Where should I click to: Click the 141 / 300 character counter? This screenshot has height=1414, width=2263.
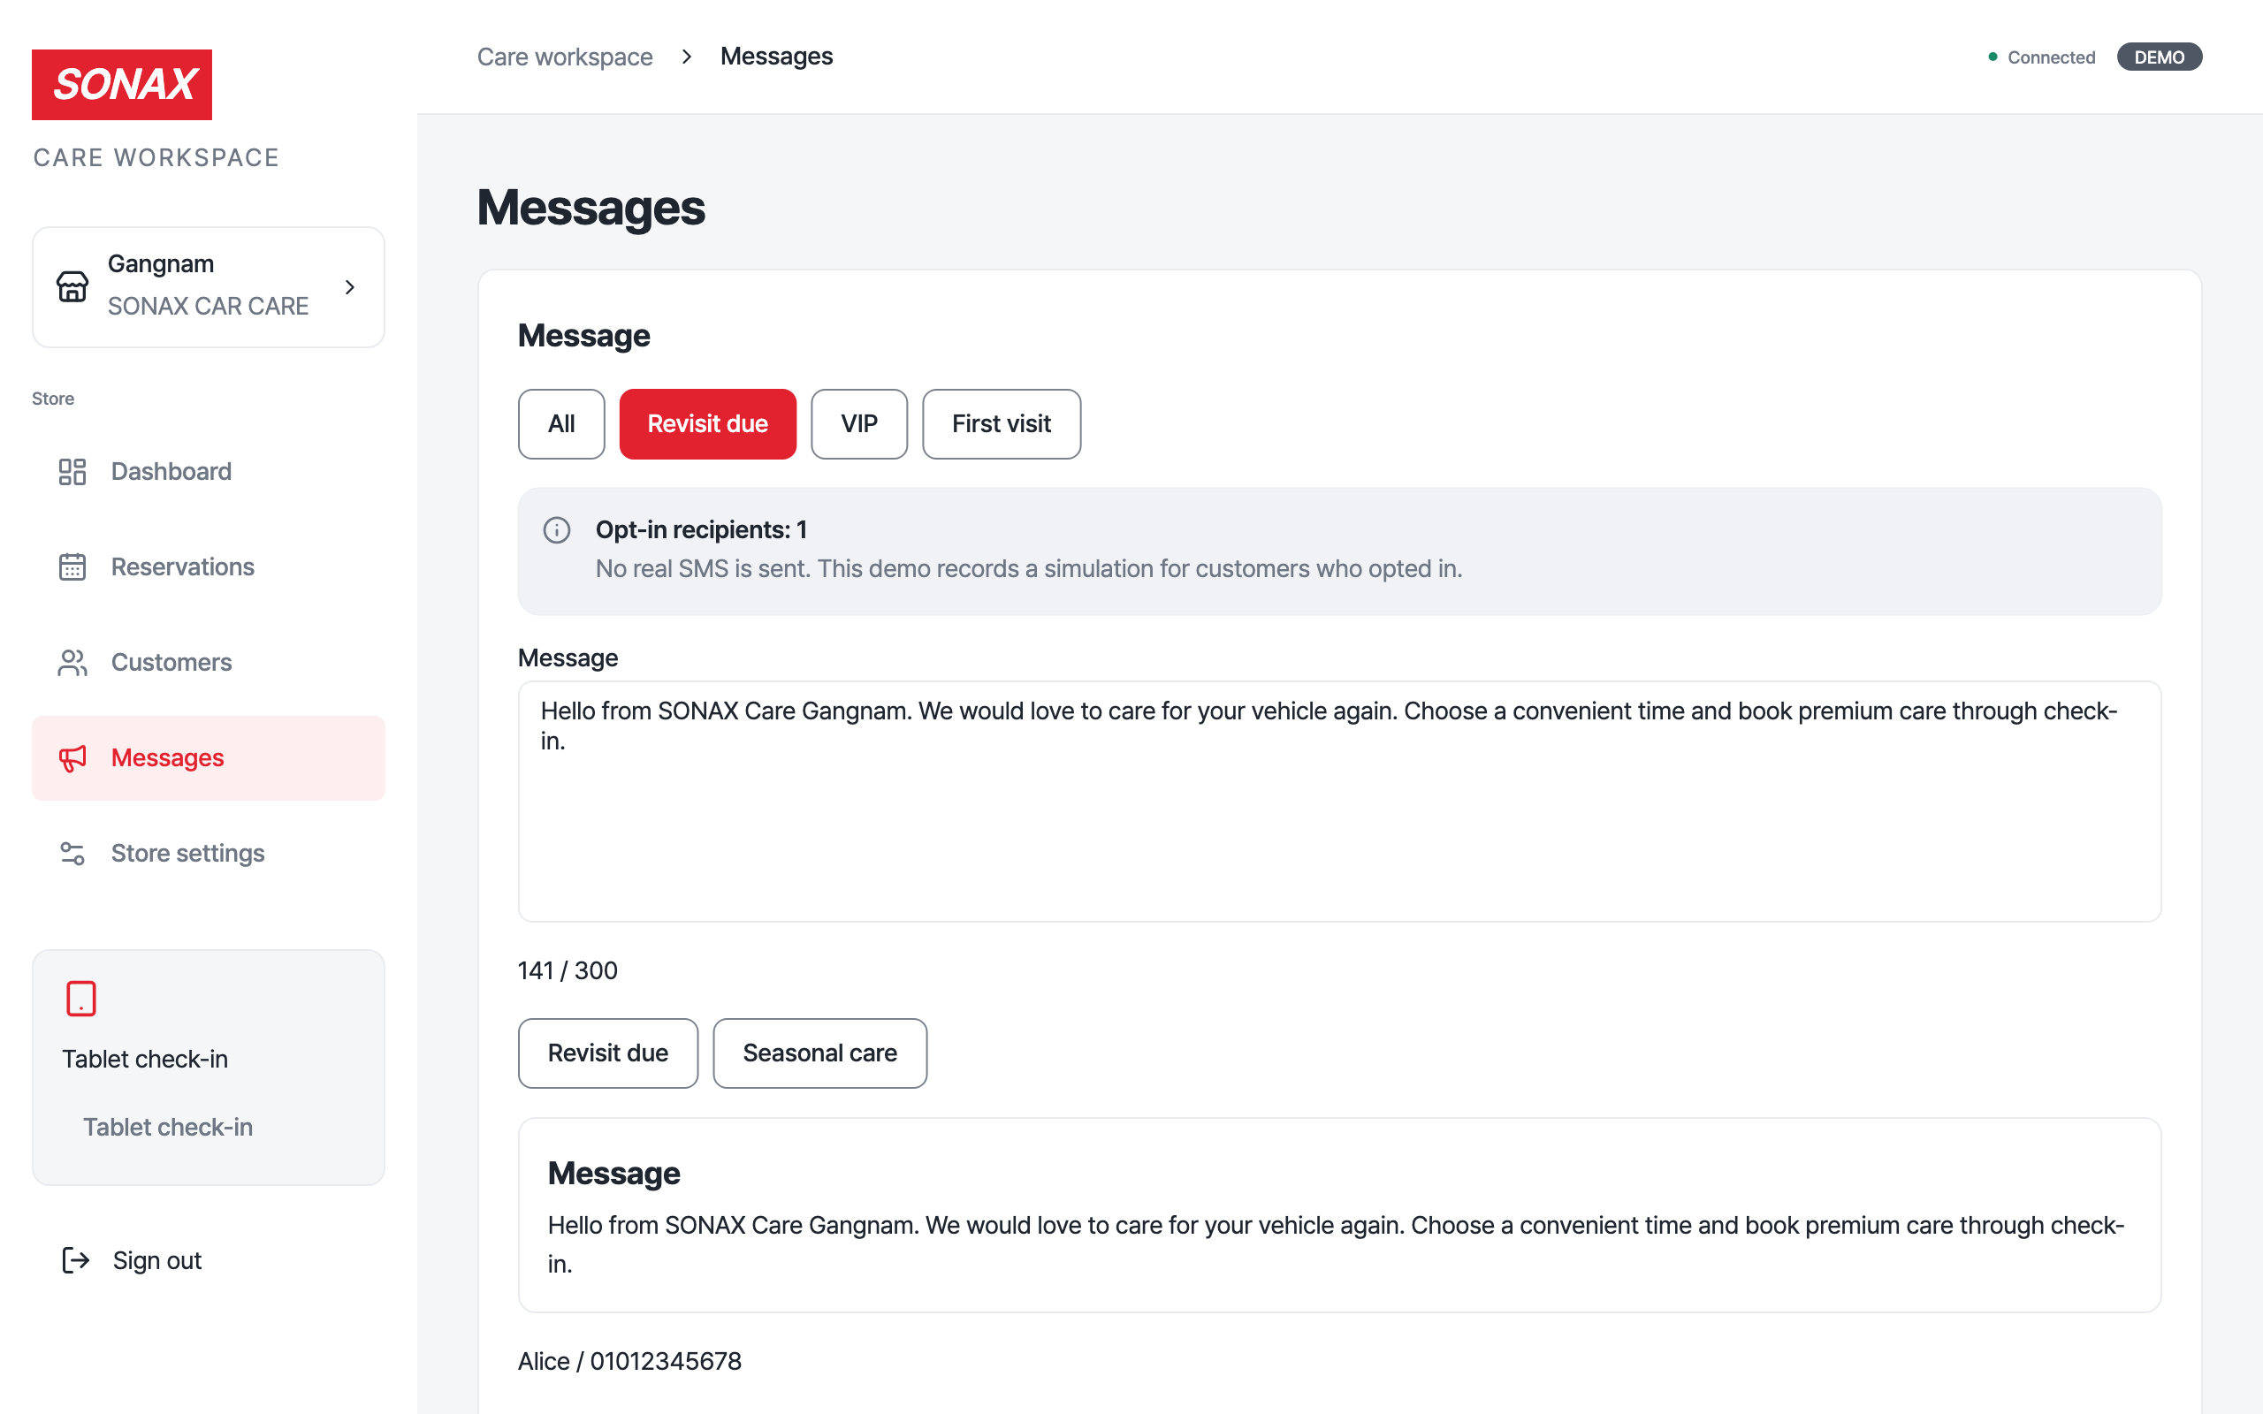[x=568, y=970]
